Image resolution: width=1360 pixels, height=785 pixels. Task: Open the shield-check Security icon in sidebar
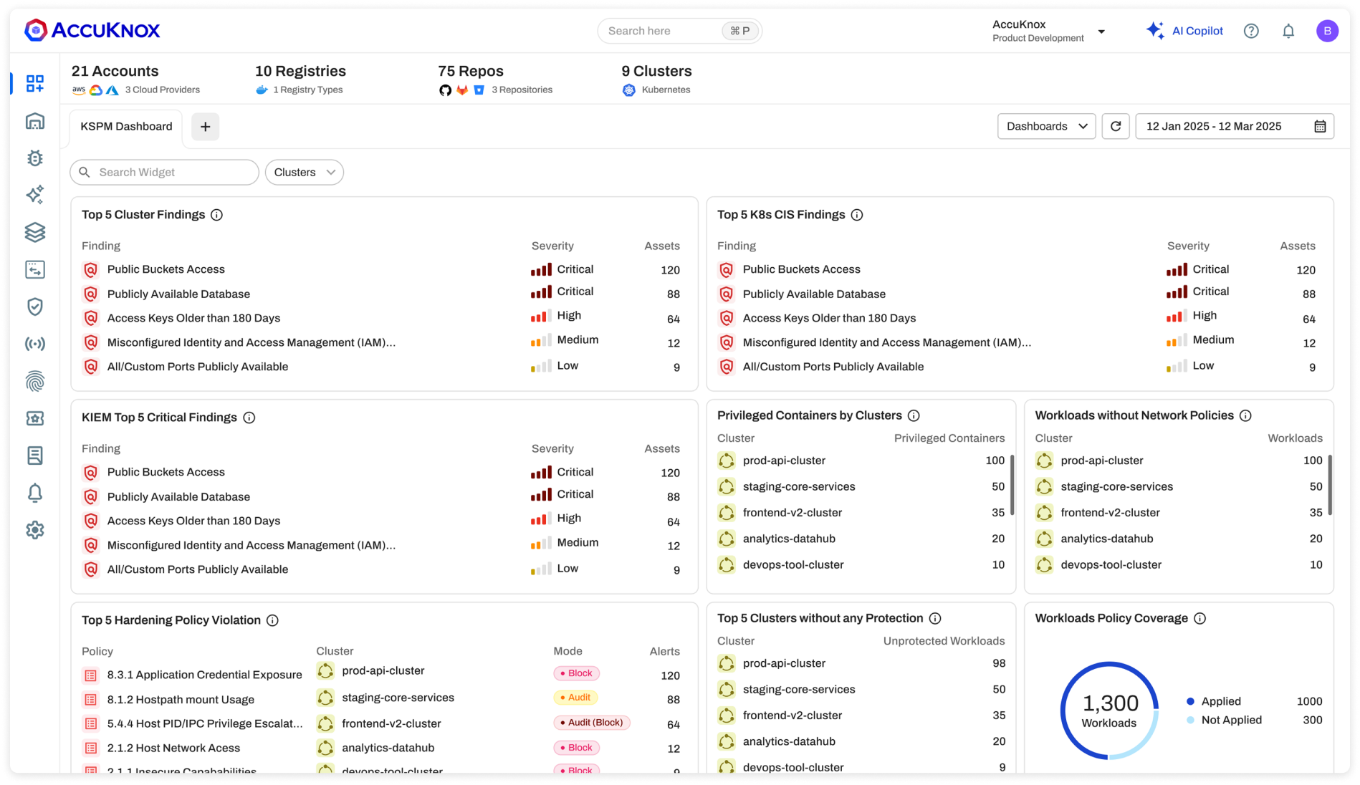point(34,307)
